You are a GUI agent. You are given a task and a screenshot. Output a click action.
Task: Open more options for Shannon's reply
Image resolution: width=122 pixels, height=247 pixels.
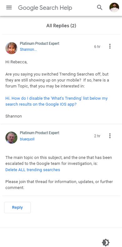coord(110,46)
